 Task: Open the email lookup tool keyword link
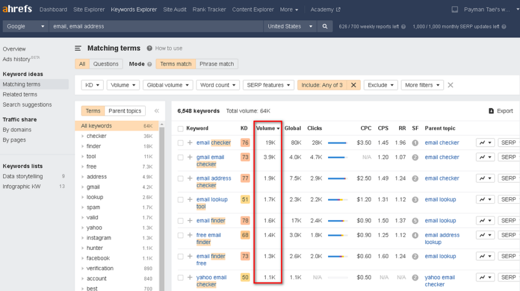click(x=212, y=200)
